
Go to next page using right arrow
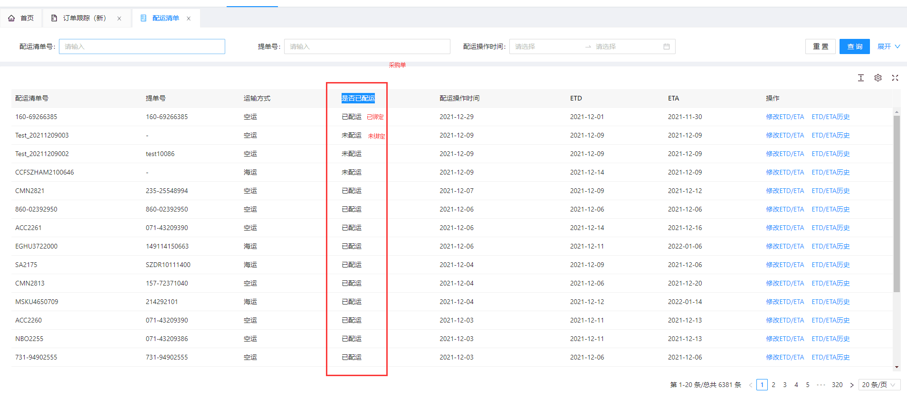pos(851,385)
